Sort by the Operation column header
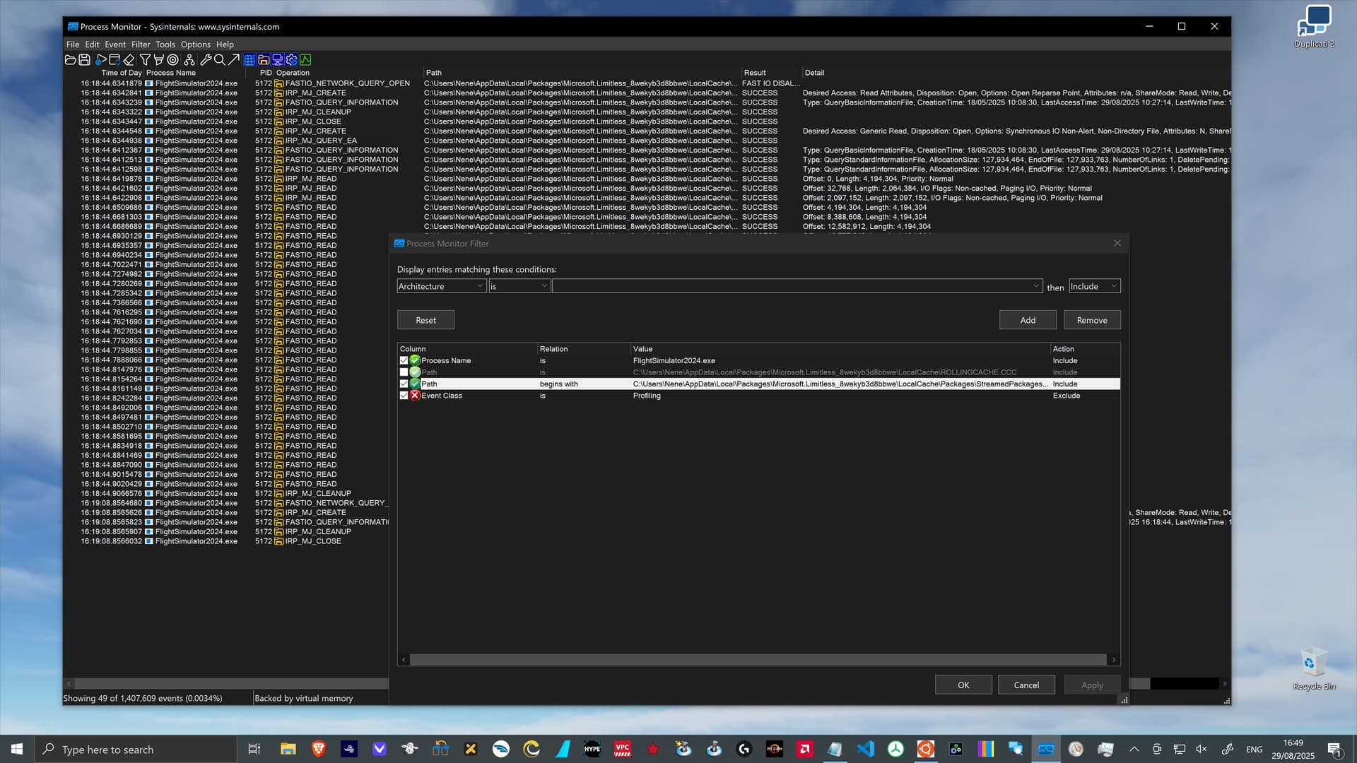 pos(293,73)
